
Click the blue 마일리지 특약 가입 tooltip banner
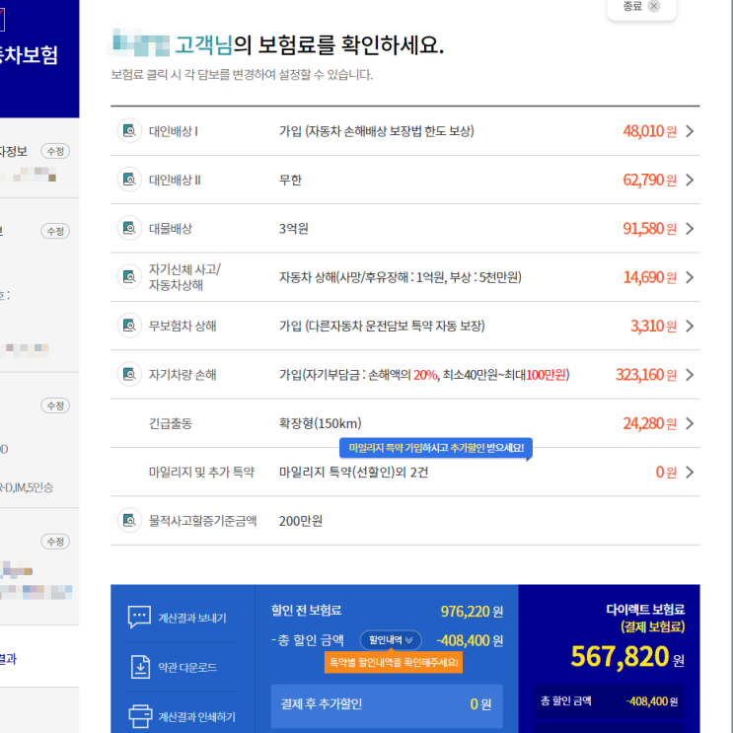(436, 448)
